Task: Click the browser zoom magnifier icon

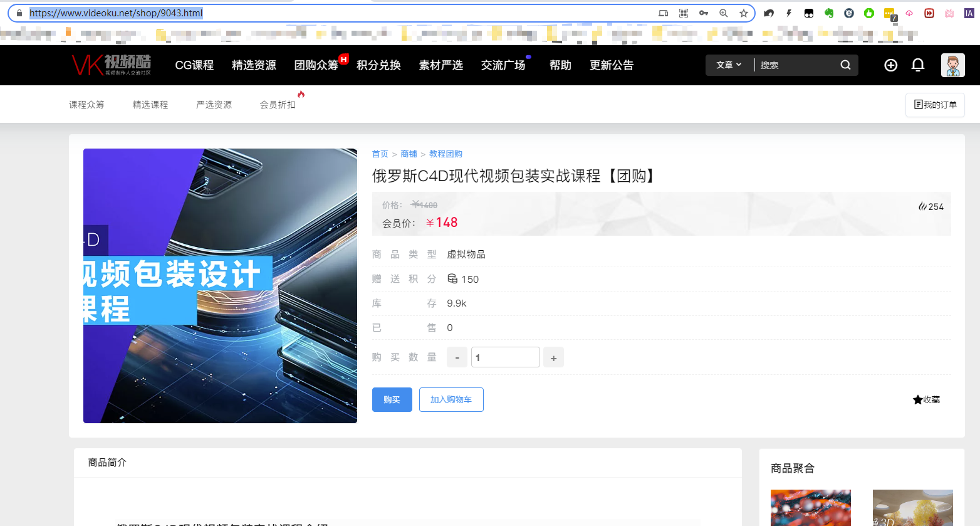Action: click(x=724, y=13)
